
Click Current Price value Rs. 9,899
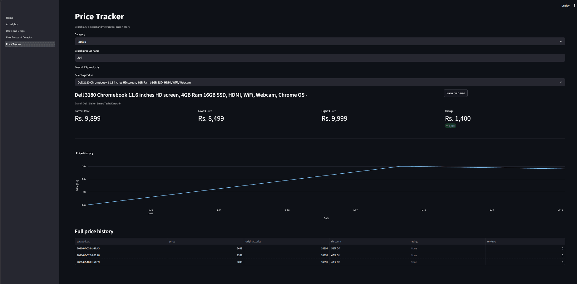[88, 118]
